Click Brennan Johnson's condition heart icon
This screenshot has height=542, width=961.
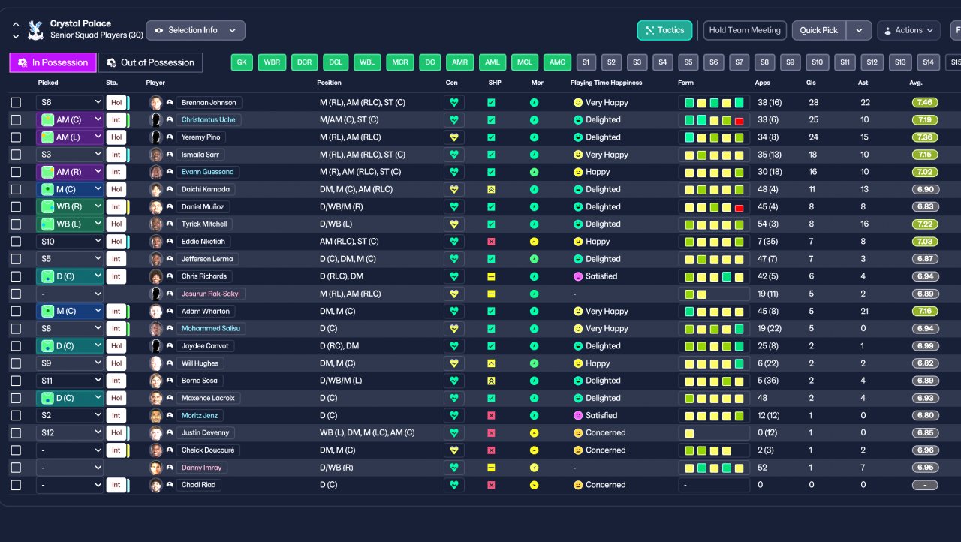click(453, 103)
